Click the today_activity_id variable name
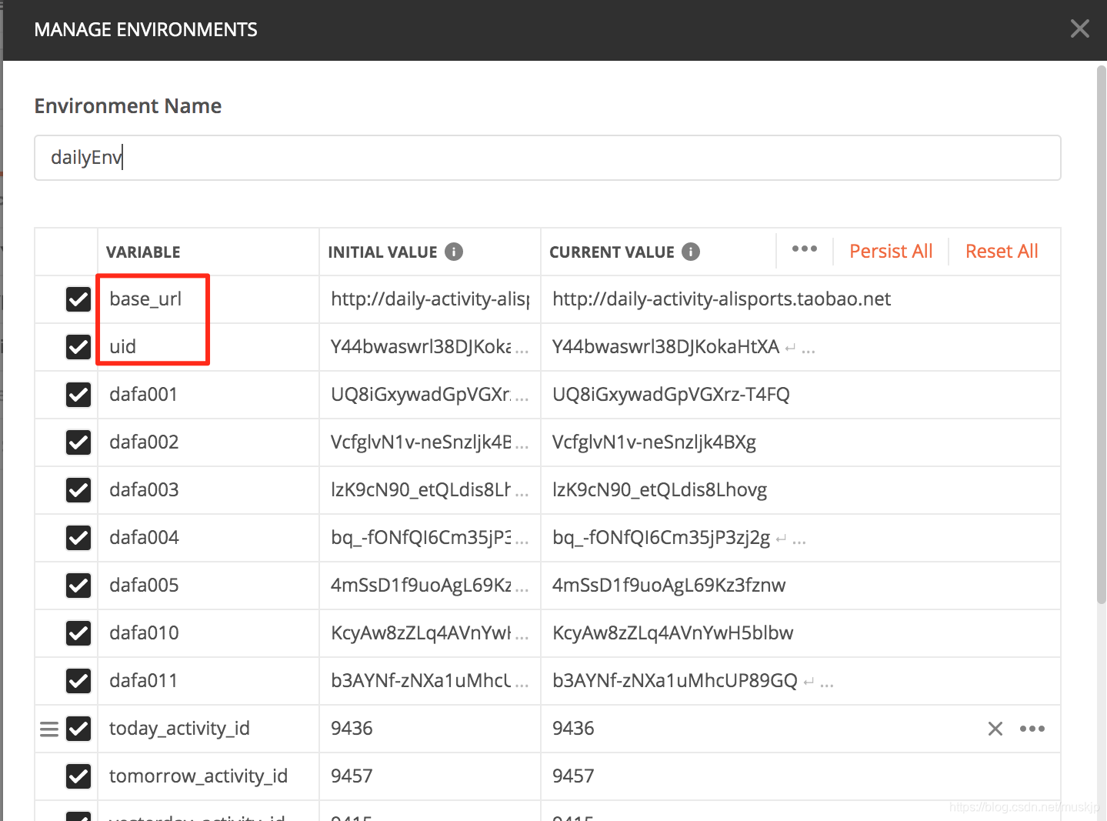The width and height of the screenshot is (1107, 821). pos(179,729)
